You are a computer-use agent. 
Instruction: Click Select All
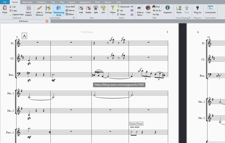(120, 11)
